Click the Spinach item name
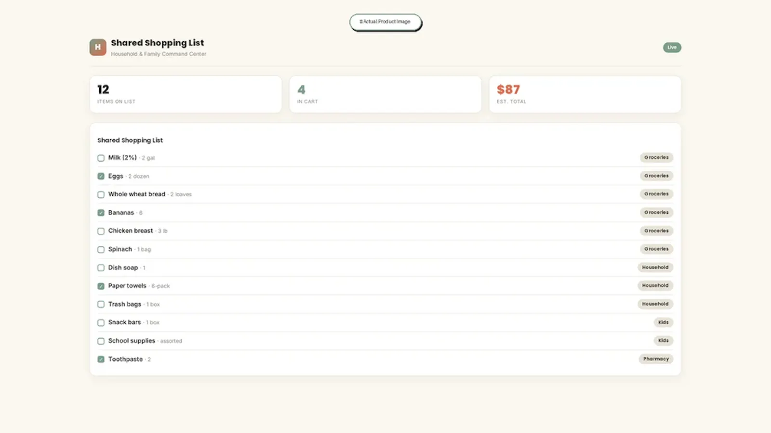Screen dimensions: 771x433 (x=120, y=249)
